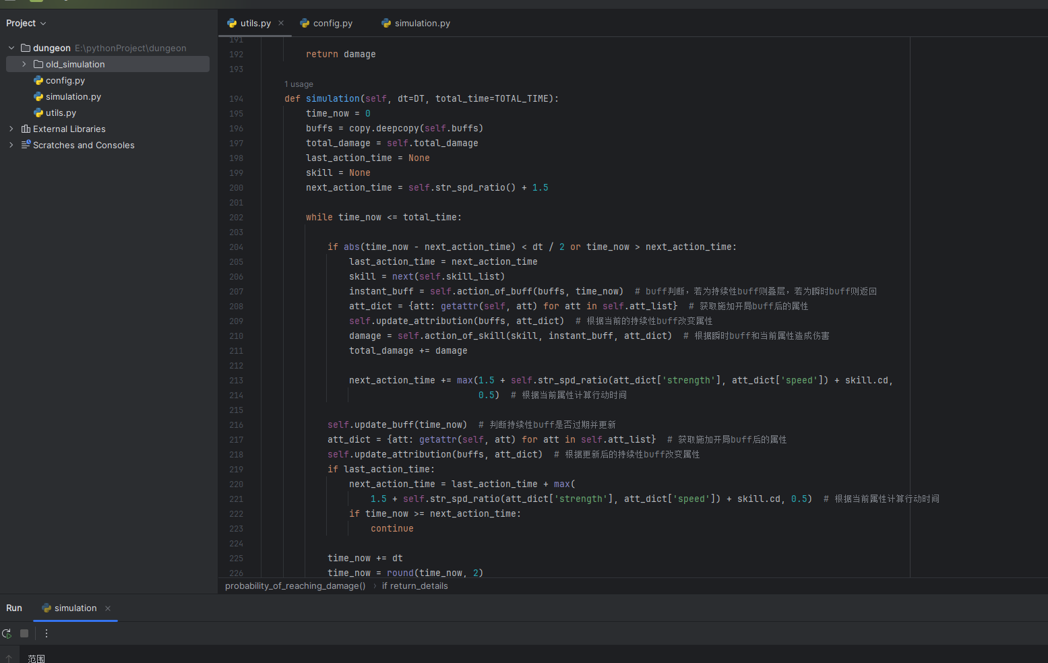Select Scratches and Consoles row
Screen dimensions: 1048x663
(x=84, y=145)
